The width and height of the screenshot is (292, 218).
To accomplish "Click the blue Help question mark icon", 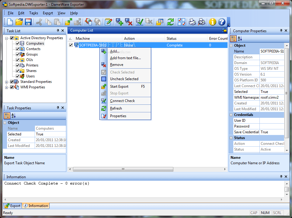I will pos(221,22).
